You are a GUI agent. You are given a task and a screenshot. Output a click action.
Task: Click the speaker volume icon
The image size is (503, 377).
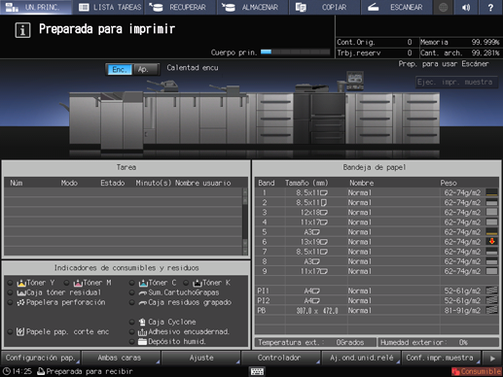[466, 7]
